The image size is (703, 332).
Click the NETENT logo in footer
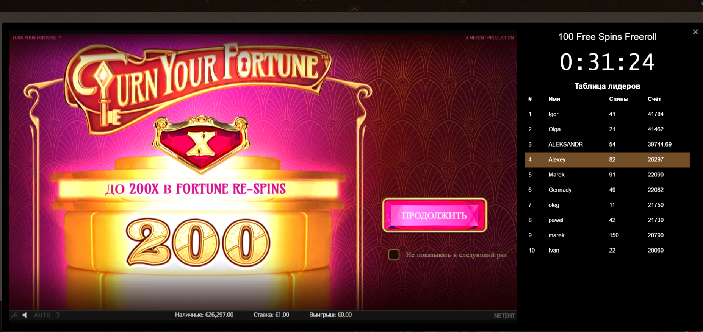[504, 315]
